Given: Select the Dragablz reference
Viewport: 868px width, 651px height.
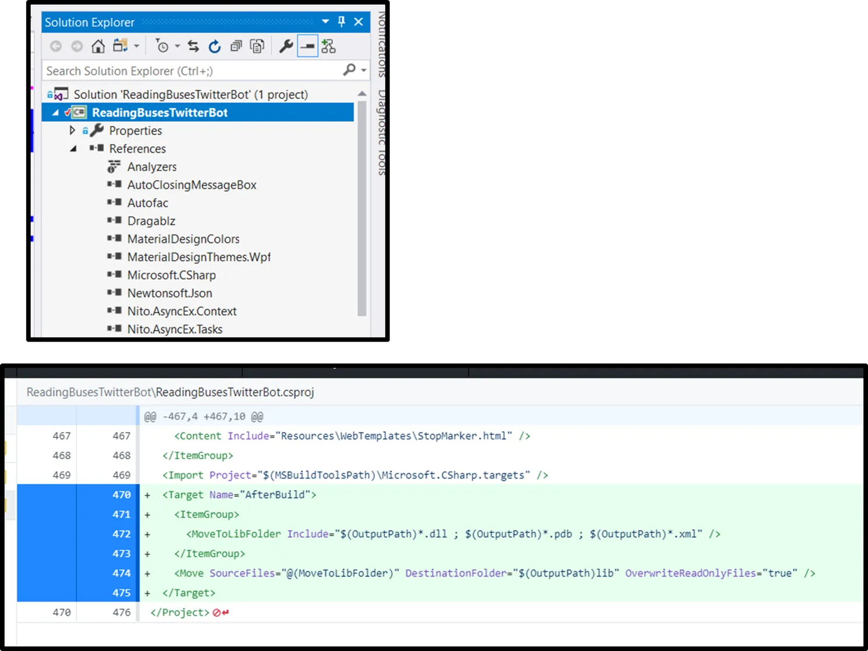Looking at the screenshot, I should pos(151,221).
